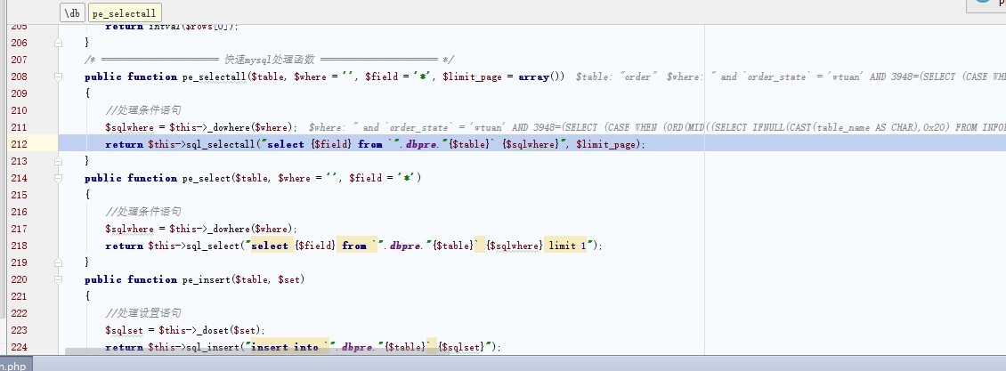Click sql_select call on line 218
The height and width of the screenshot is (371, 1006).
pyautogui.click(x=213, y=246)
